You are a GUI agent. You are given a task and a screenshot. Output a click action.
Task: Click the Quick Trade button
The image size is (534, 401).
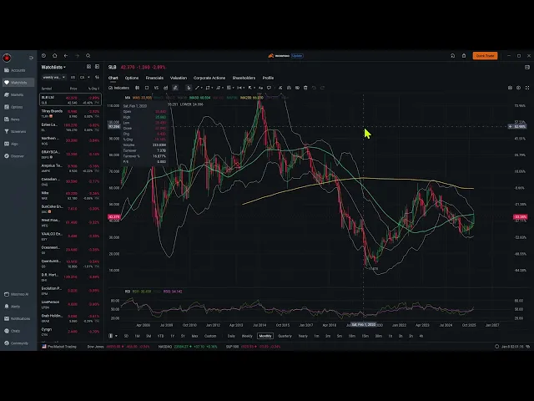coord(485,56)
